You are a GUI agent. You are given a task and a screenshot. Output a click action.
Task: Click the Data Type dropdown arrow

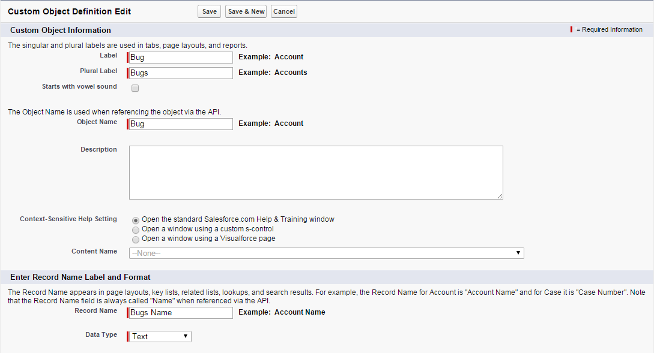(x=185, y=336)
